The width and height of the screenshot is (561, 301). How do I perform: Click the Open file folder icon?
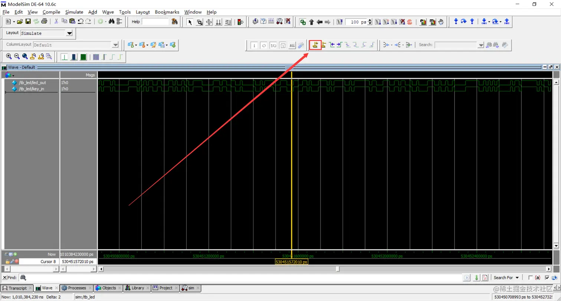click(x=20, y=22)
